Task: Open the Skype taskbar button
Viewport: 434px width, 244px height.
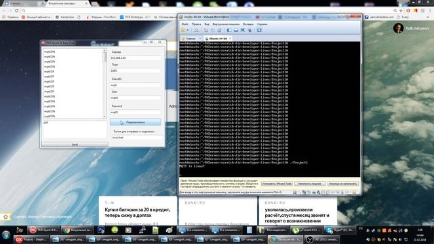Action: click(x=340, y=230)
